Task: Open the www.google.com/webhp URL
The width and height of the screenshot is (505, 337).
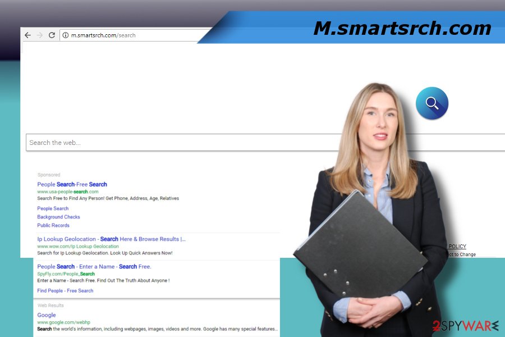Action: click(64, 322)
